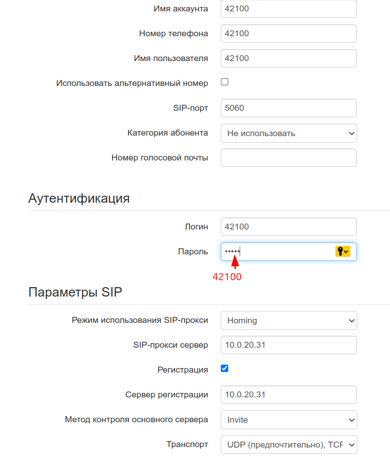Open the Invite server control method dropdown

289,420
